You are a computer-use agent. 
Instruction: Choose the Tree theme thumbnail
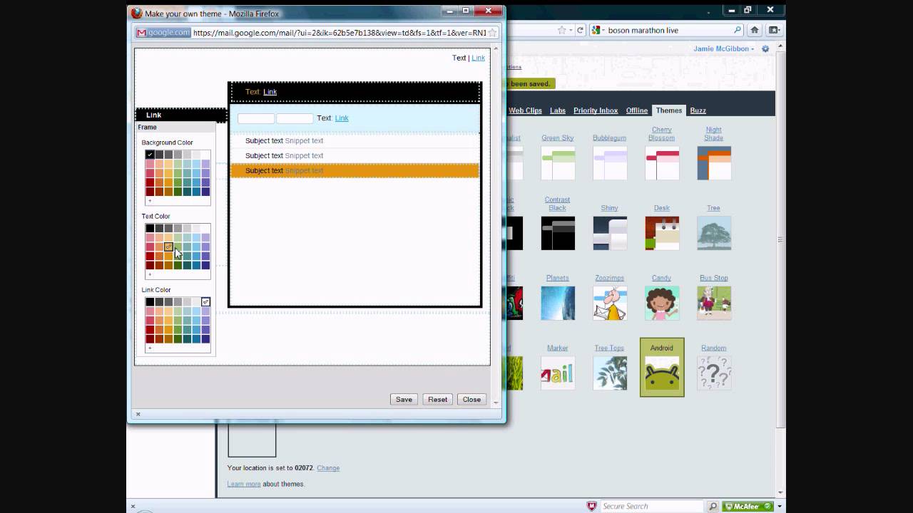[714, 233]
